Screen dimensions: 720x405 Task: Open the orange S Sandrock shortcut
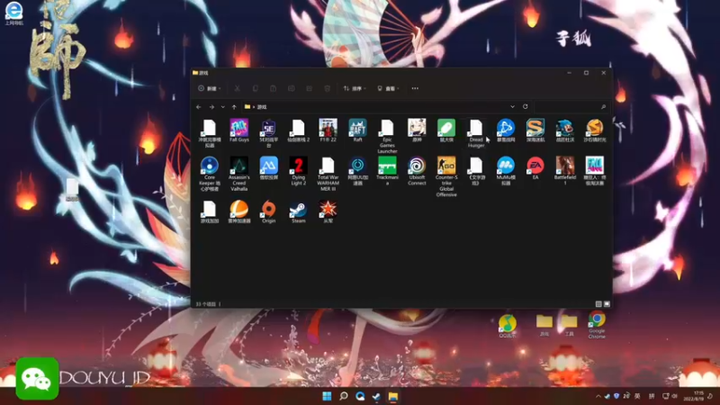594,130
